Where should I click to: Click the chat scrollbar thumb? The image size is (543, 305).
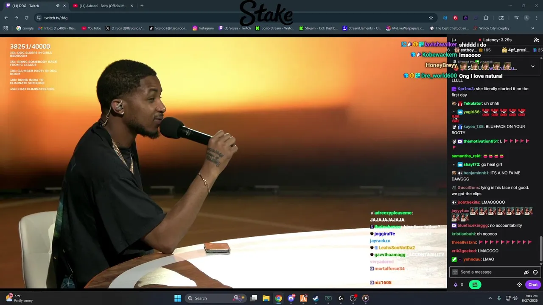point(541,249)
